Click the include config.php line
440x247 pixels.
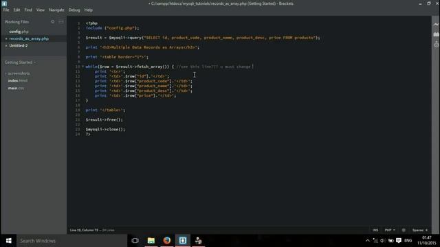[x=112, y=28]
